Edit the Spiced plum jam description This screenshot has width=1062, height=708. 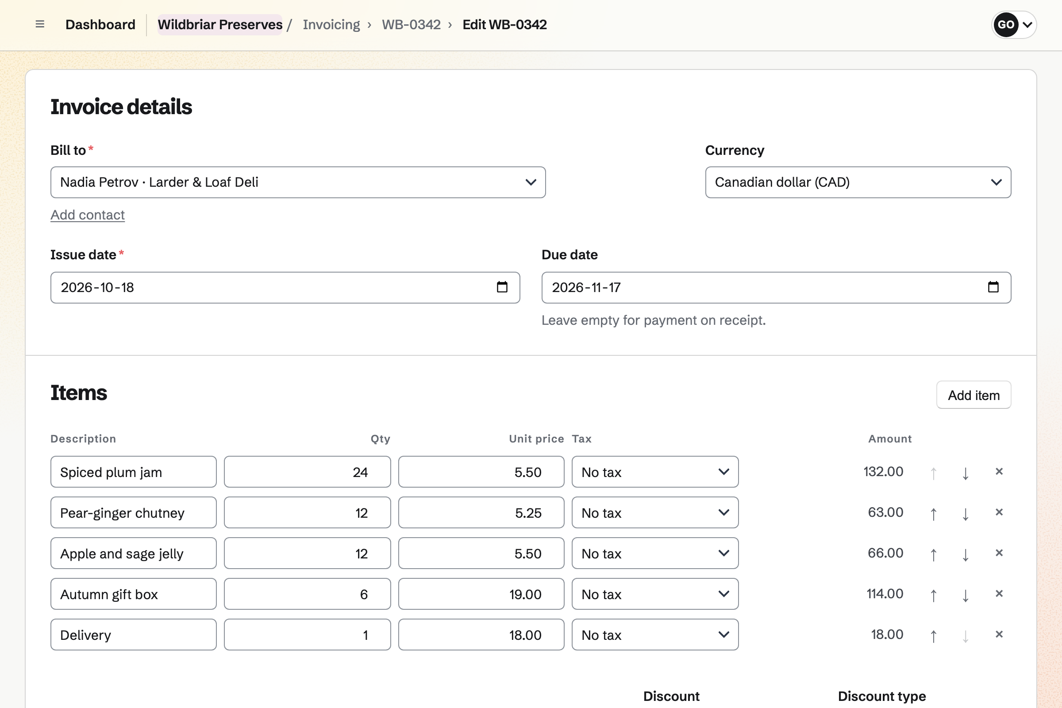click(133, 472)
